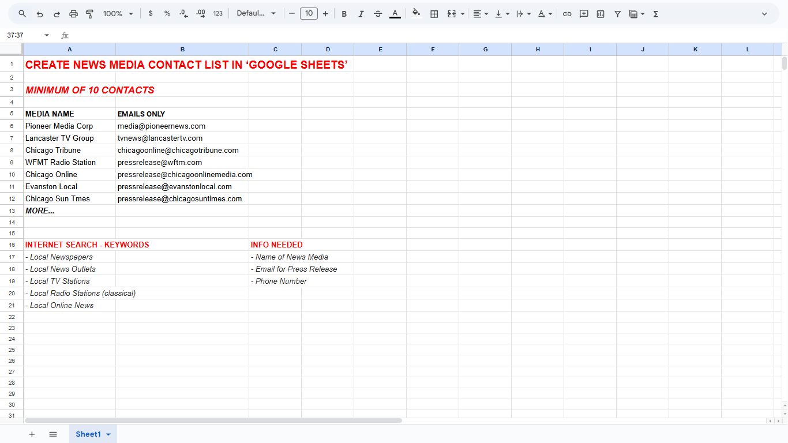Open the Sheet1 tab
788x443 pixels.
(x=88, y=434)
